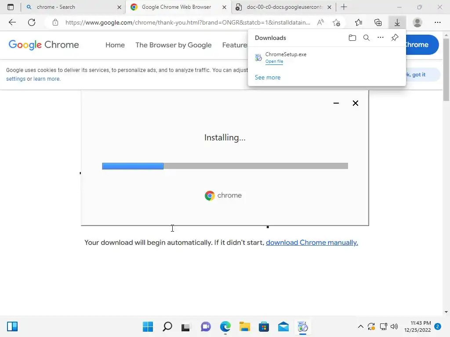This screenshot has height=337, width=450.
Task: Click the address bar URL field
Action: coord(188,22)
